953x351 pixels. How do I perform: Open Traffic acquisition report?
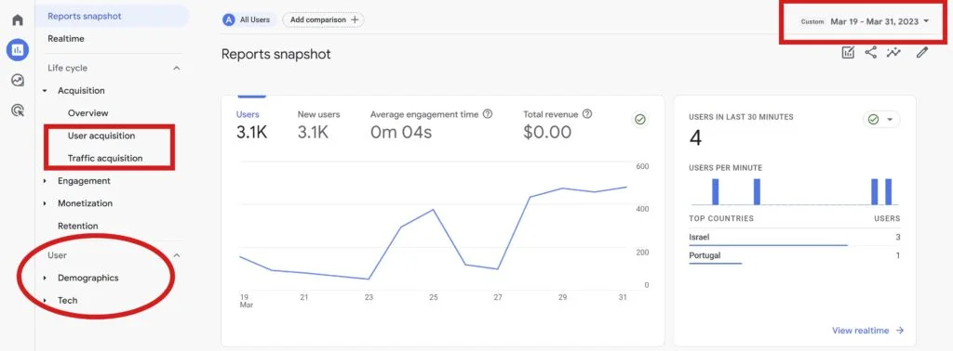(x=105, y=158)
